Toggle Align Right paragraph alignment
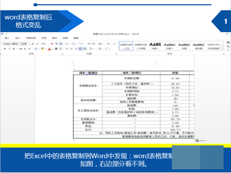This screenshot has height=173, width=231. [x=76, y=49]
